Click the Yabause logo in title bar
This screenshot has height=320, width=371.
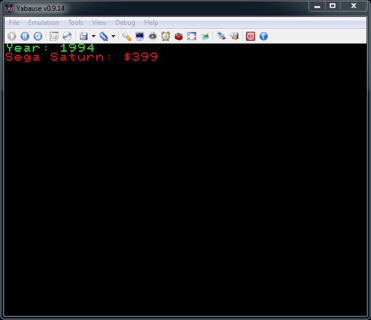8,7
